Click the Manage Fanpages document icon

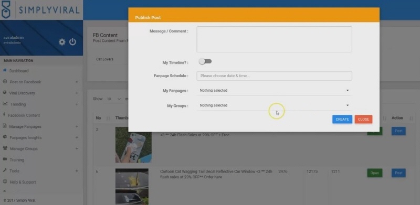(5, 126)
